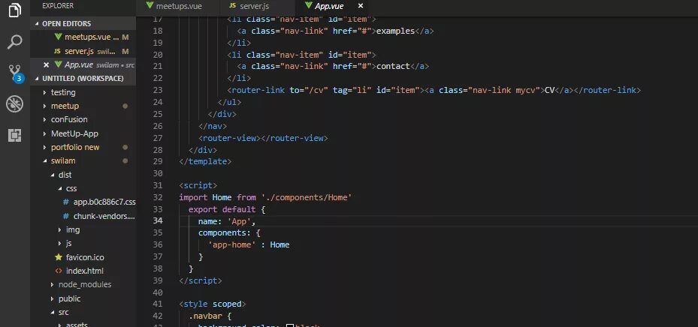Open the Explorer view icon

tap(15, 10)
